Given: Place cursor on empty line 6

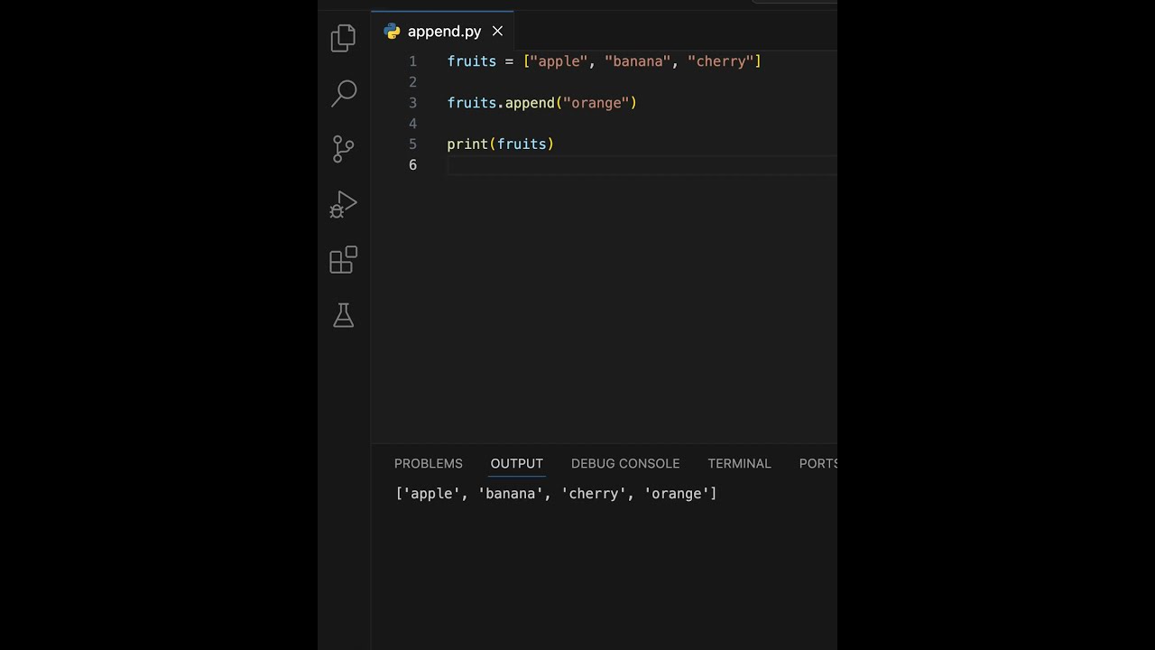Looking at the screenshot, I should (642, 165).
